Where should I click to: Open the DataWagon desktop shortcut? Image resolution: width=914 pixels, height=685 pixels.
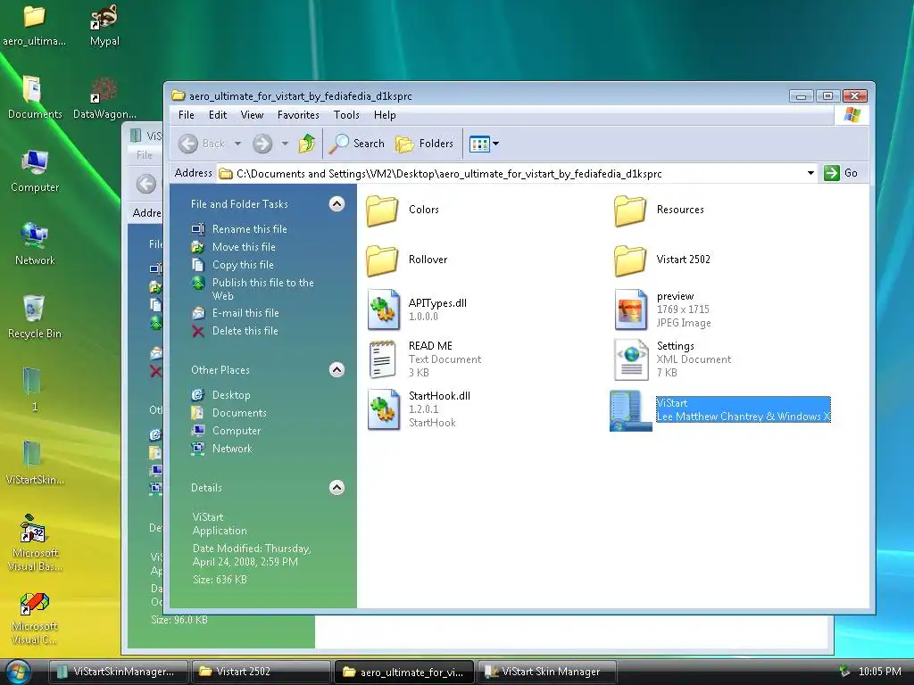104,98
